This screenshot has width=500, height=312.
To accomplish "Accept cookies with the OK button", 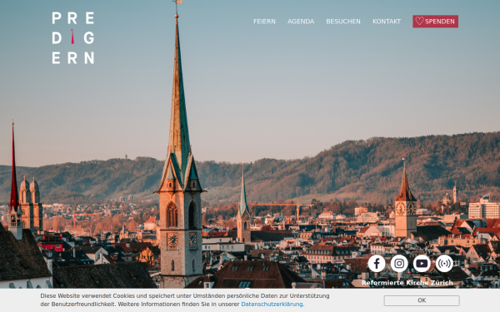I will tap(422, 300).
